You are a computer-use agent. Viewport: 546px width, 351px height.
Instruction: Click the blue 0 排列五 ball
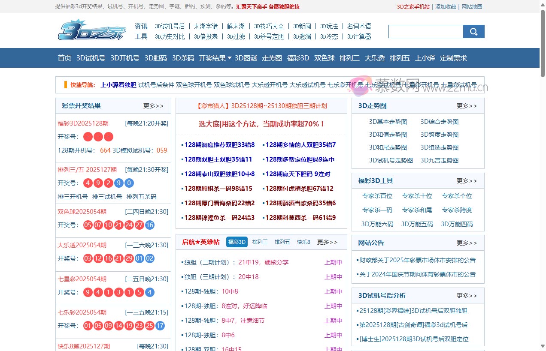(129, 183)
